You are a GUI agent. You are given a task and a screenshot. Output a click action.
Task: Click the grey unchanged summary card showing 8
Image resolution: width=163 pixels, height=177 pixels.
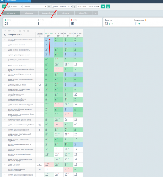click(x=53, y=22)
